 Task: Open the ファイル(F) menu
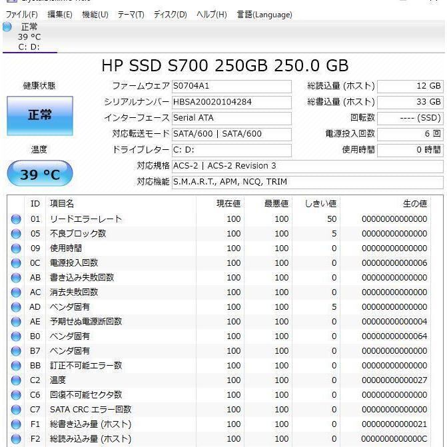click(x=22, y=14)
